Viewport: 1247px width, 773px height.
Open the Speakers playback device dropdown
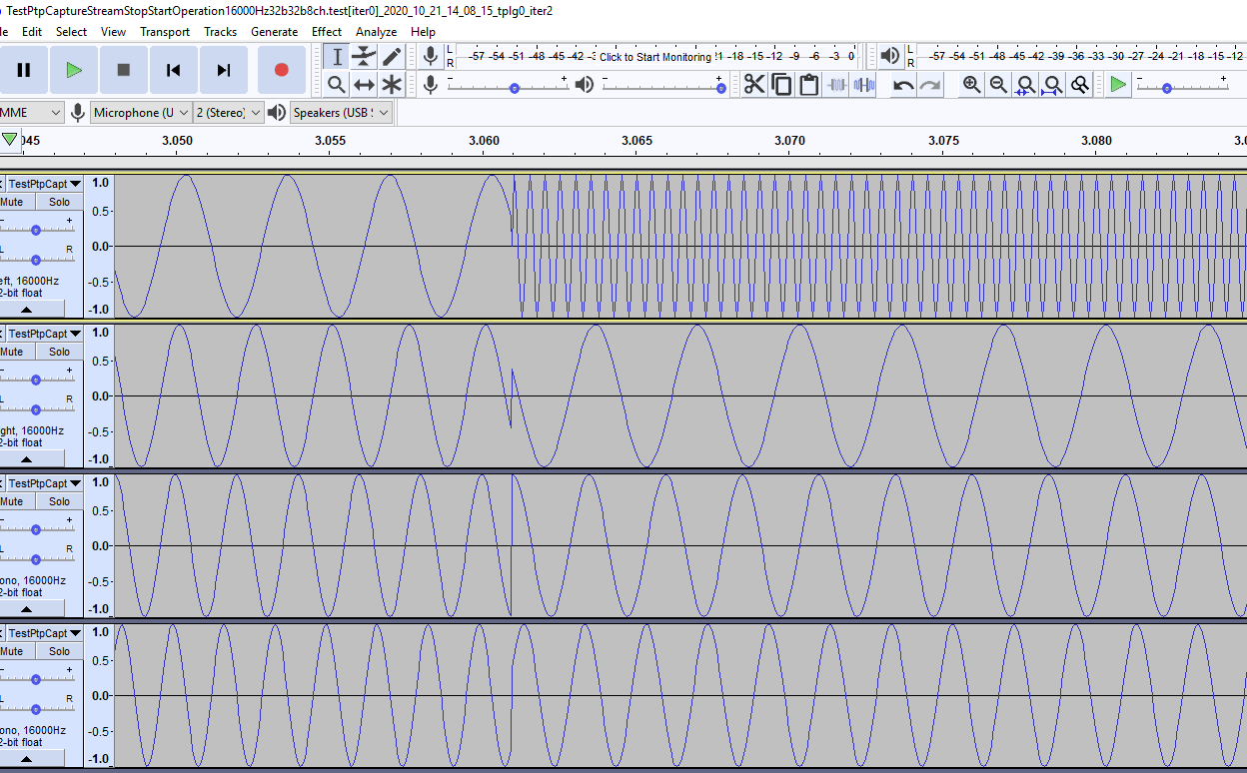click(341, 113)
